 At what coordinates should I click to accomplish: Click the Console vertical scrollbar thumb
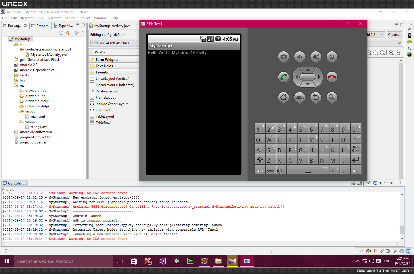click(402, 230)
